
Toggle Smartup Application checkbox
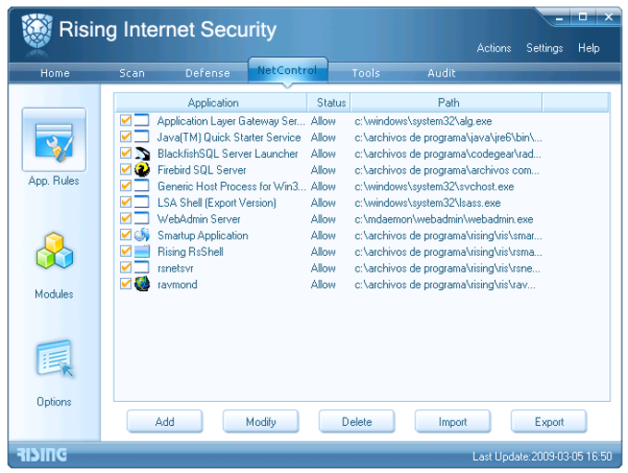click(126, 235)
